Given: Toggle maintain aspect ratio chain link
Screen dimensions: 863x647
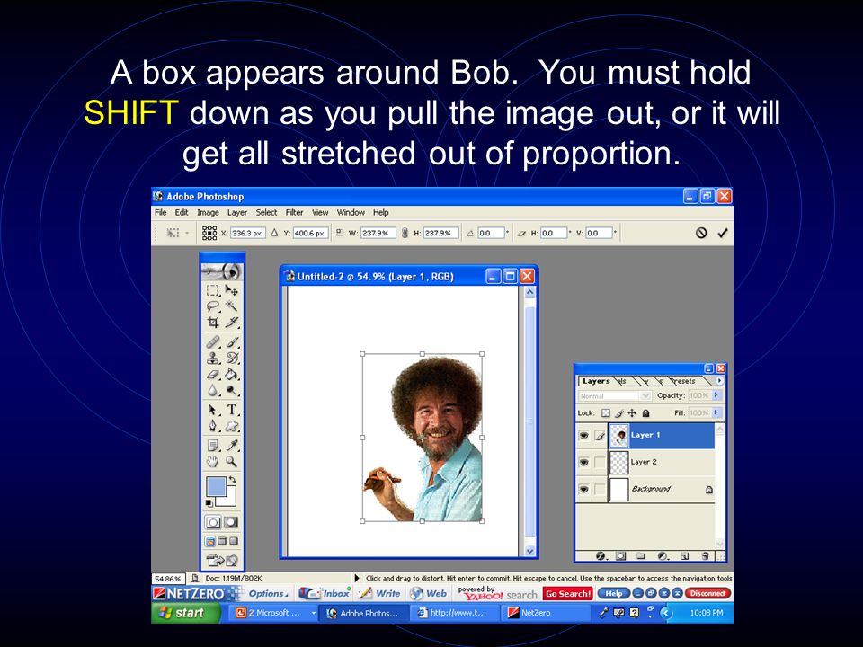Looking at the screenshot, I should pyautogui.click(x=405, y=233).
